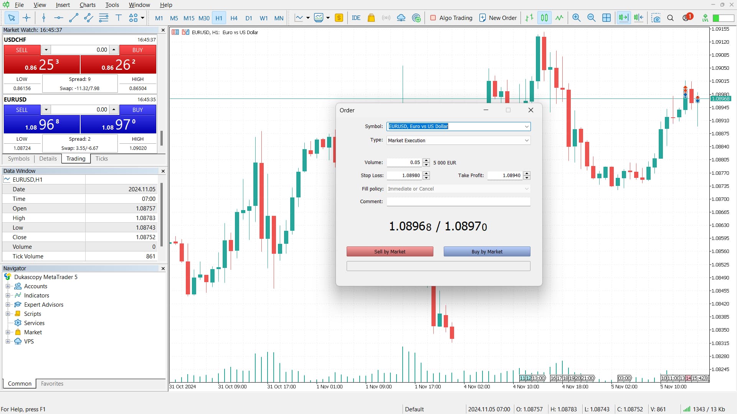Click the EURUSD BUY button
This screenshot has height=414, width=737.
pyautogui.click(x=137, y=110)
